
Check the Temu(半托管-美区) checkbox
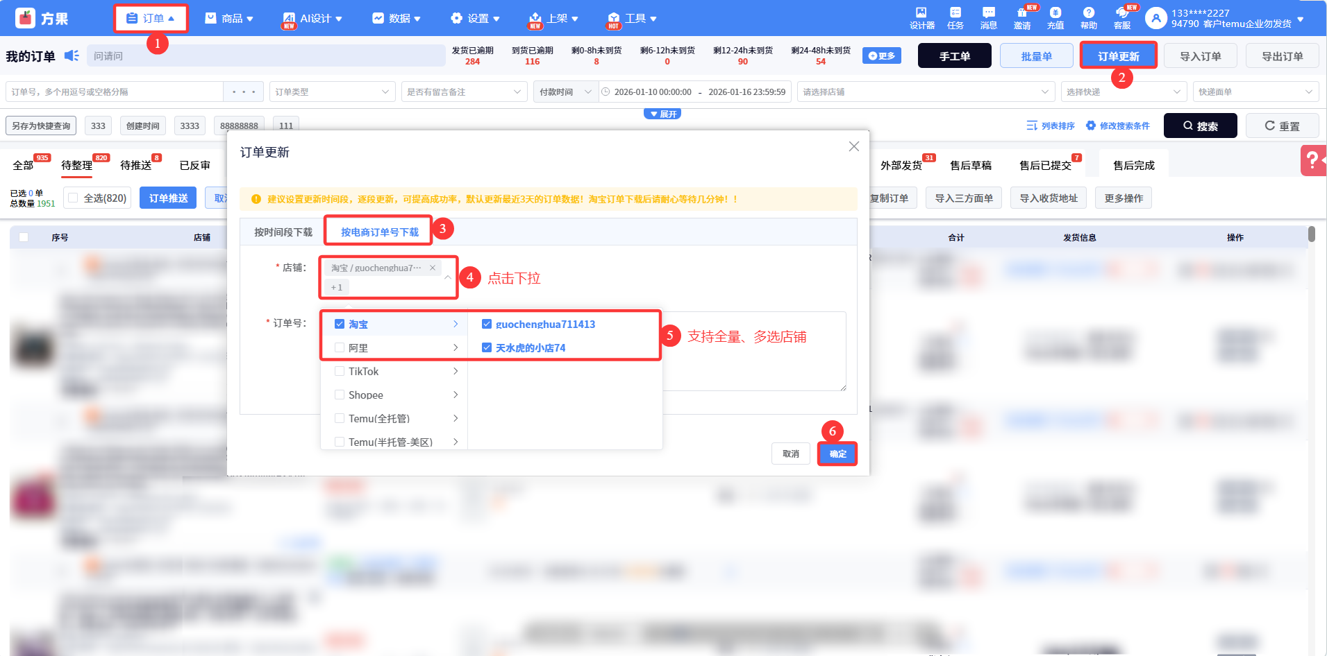click(x=340, y=442)
